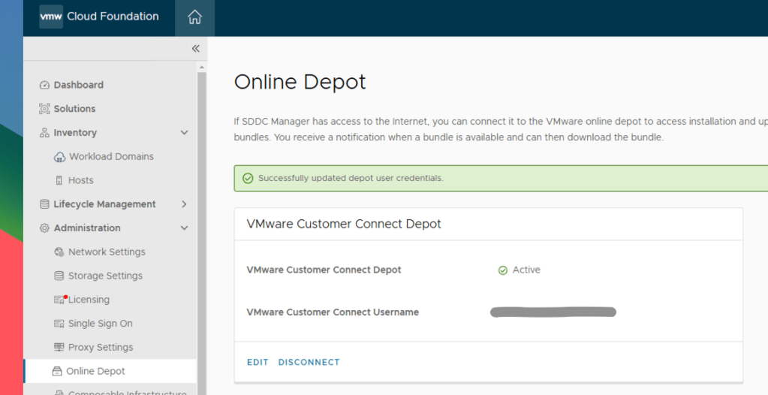The image size is (768, 395).
Task: Collapse the Administration section chevron
Action: [185, 228]
